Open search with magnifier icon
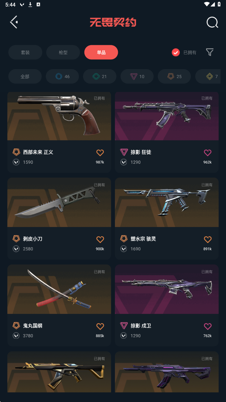The width and height of the screenshot is (226, 402). pos(212,22)
